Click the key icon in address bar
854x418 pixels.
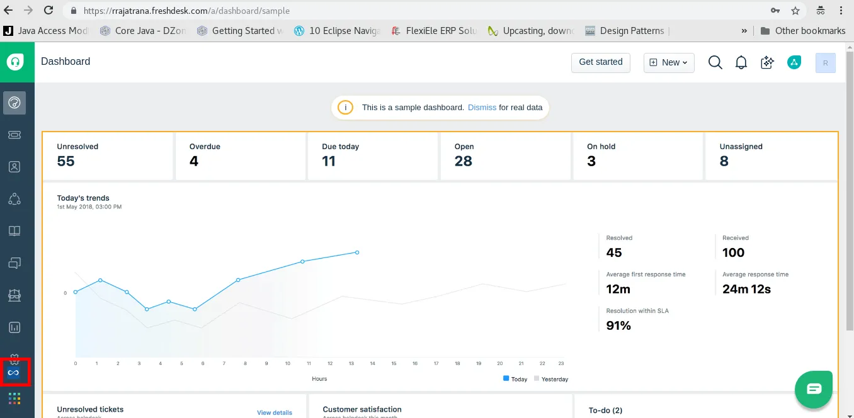click(775, 11)
